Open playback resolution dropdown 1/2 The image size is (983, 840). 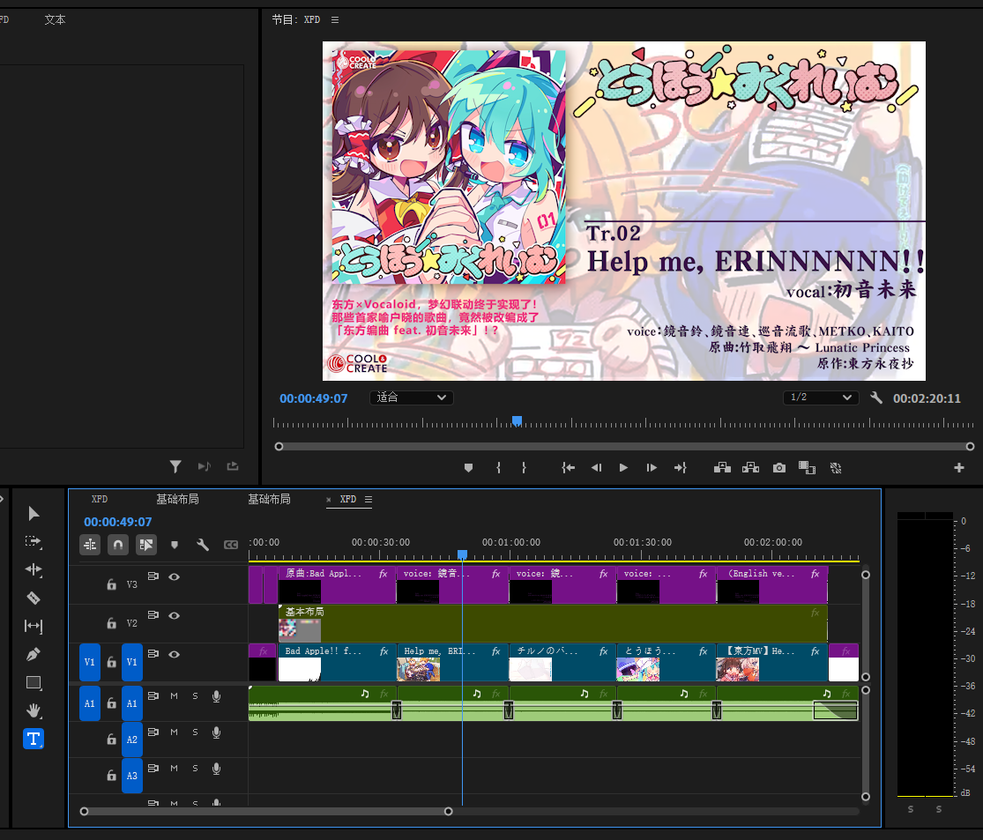pyautogui.click(x=820, y=398)
